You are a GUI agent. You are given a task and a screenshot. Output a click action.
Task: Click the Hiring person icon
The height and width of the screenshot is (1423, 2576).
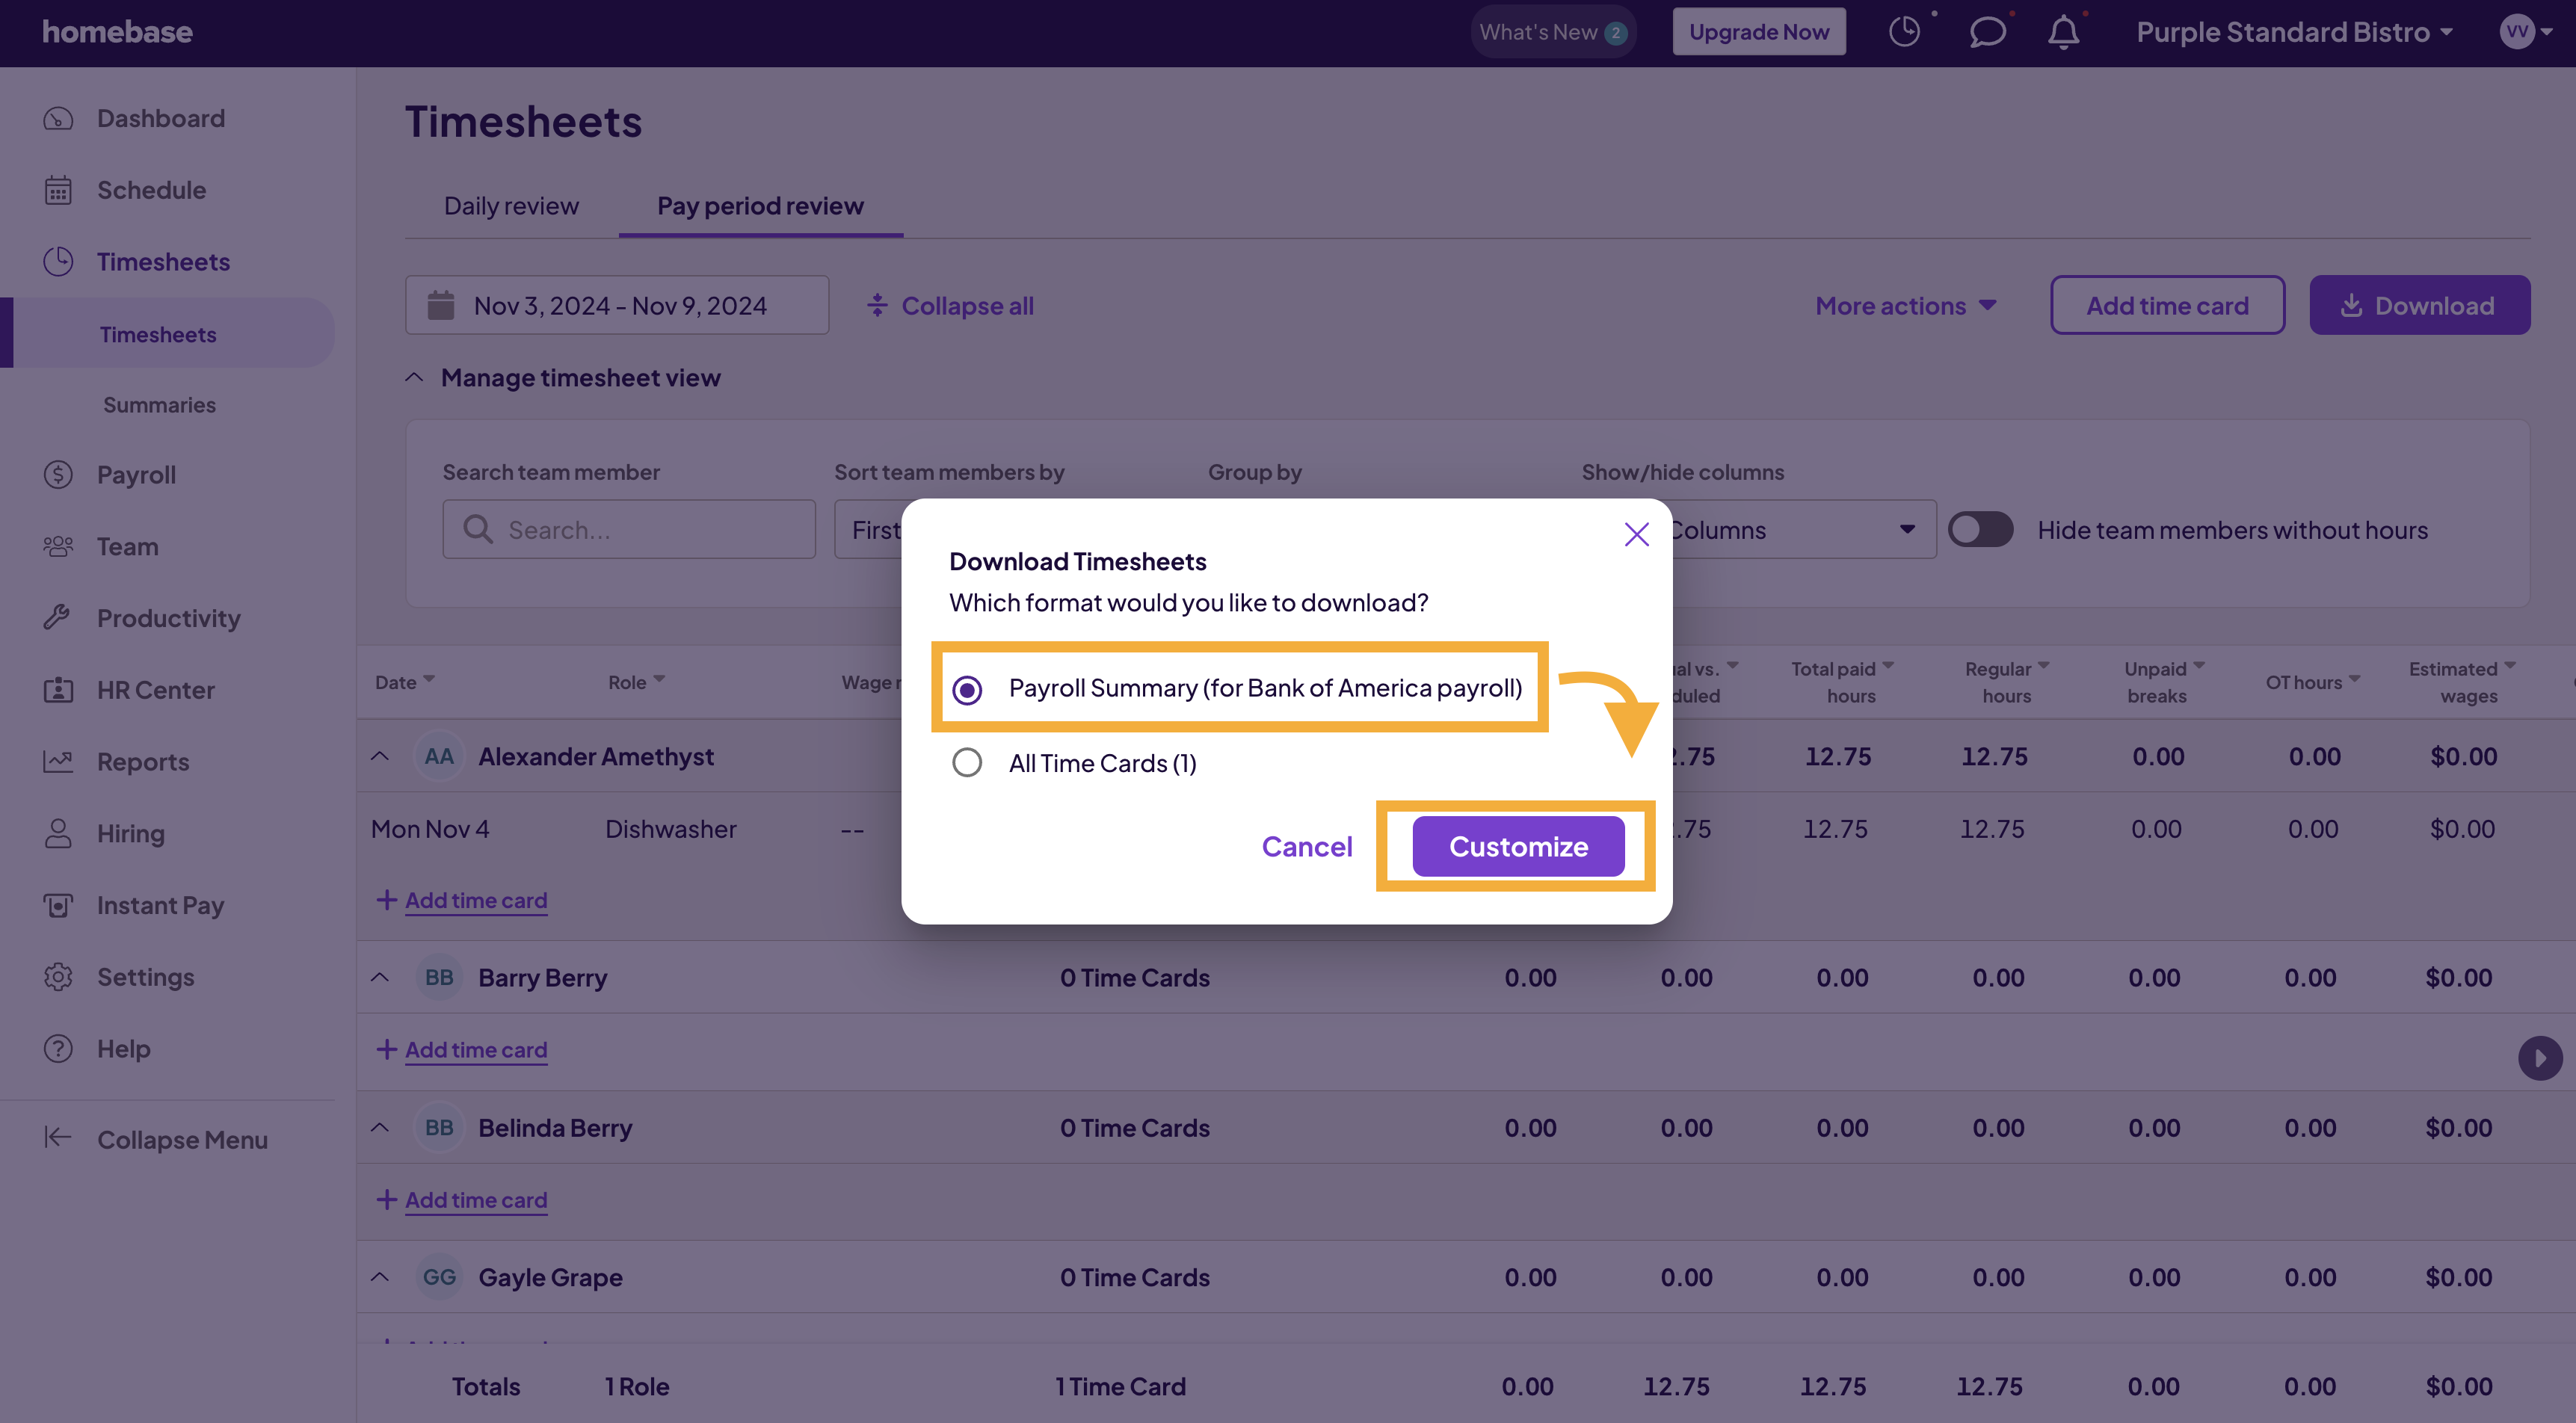58,833
